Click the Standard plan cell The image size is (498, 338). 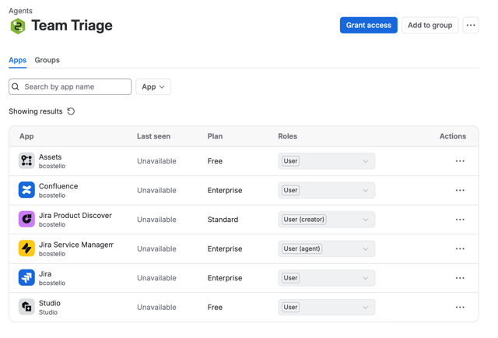coord(223,220)
